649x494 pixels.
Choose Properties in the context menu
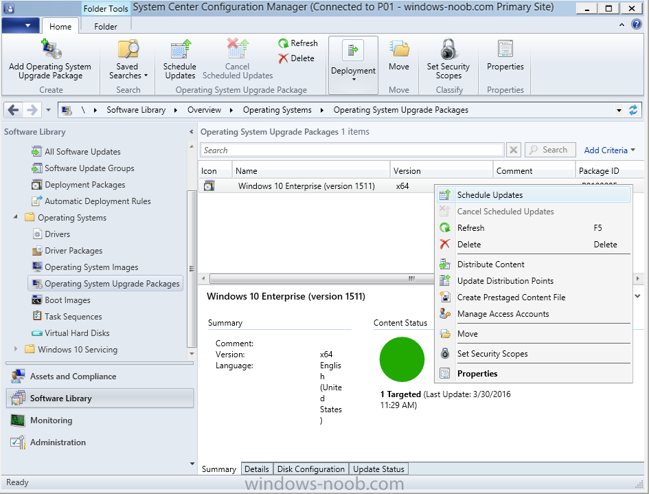pyautogui.click(x=534, y=374)
